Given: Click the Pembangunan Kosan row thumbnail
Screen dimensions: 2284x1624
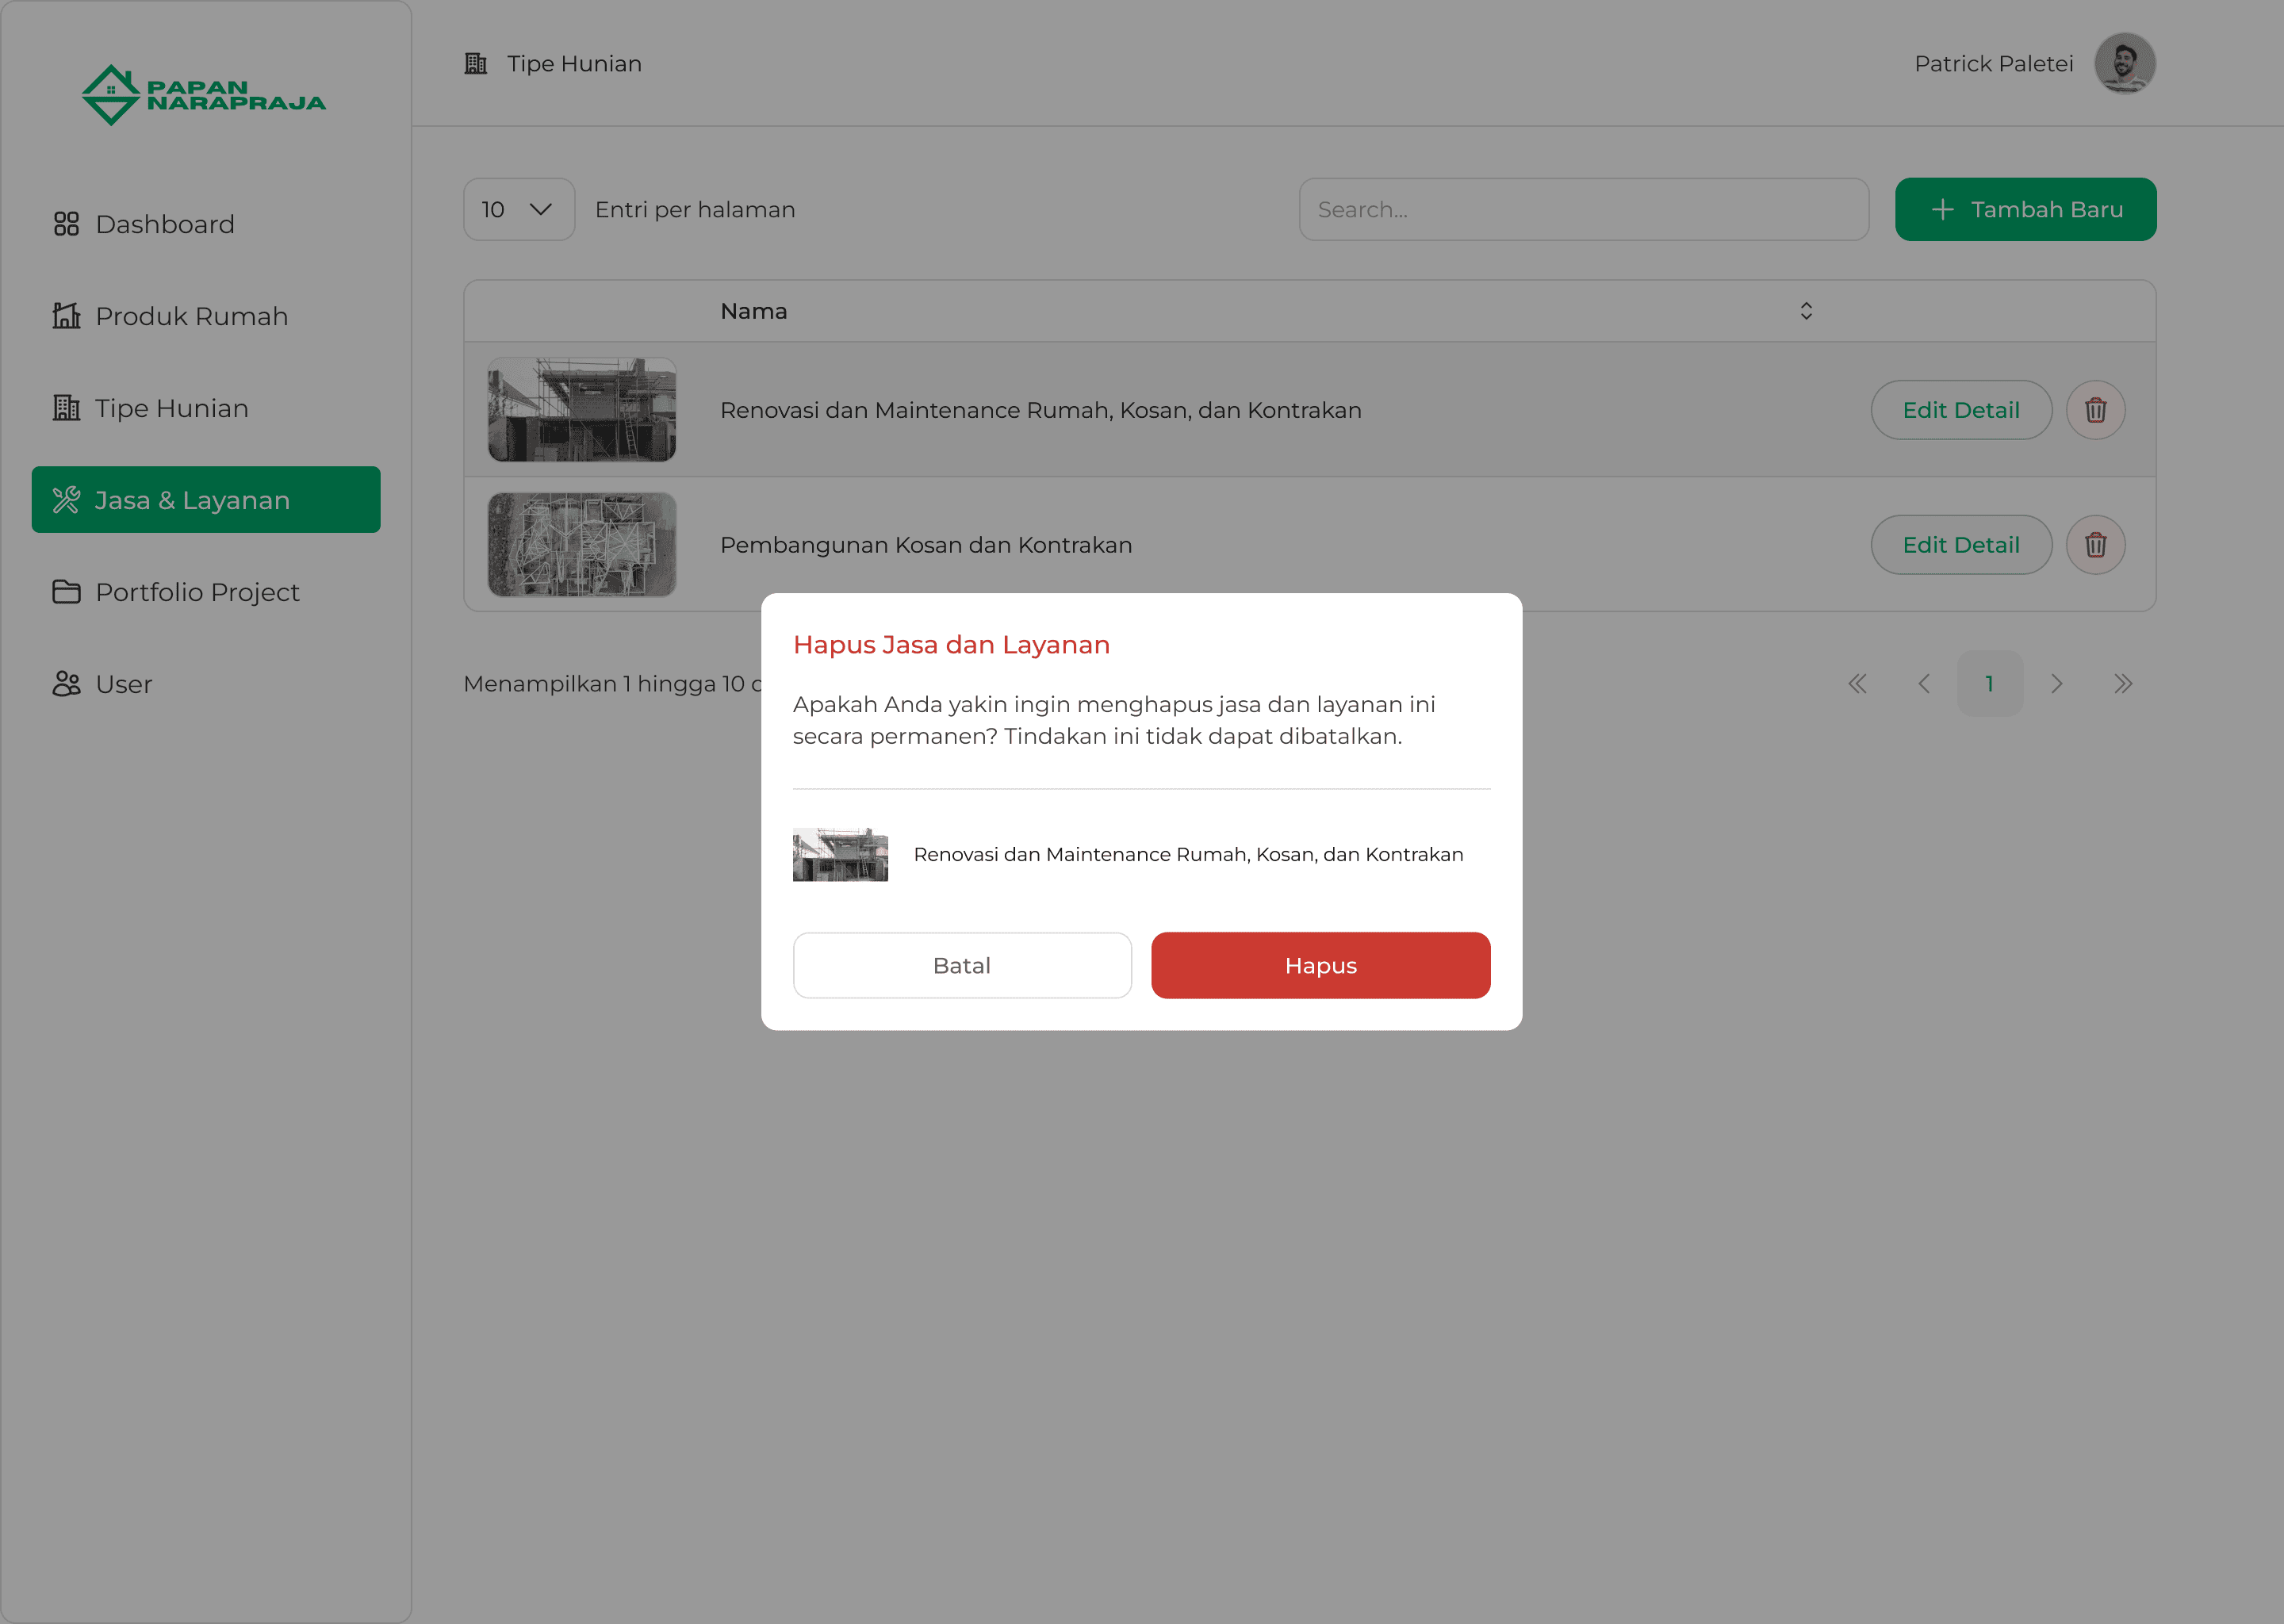Looking at the screenshot, I should (x=582, y=545).
